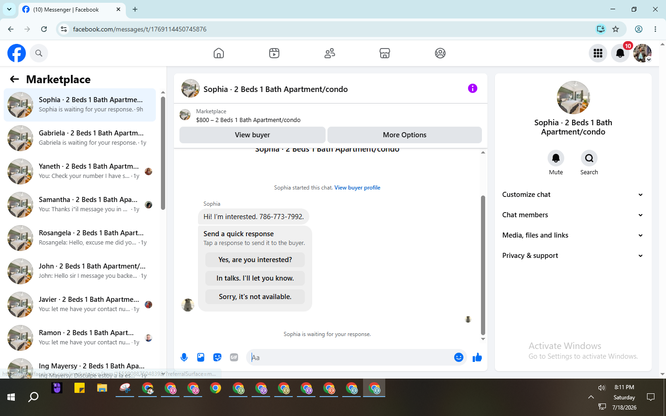Open the John conversation
The width and height of the screenshot is (666, 416).
coord(80,271)
